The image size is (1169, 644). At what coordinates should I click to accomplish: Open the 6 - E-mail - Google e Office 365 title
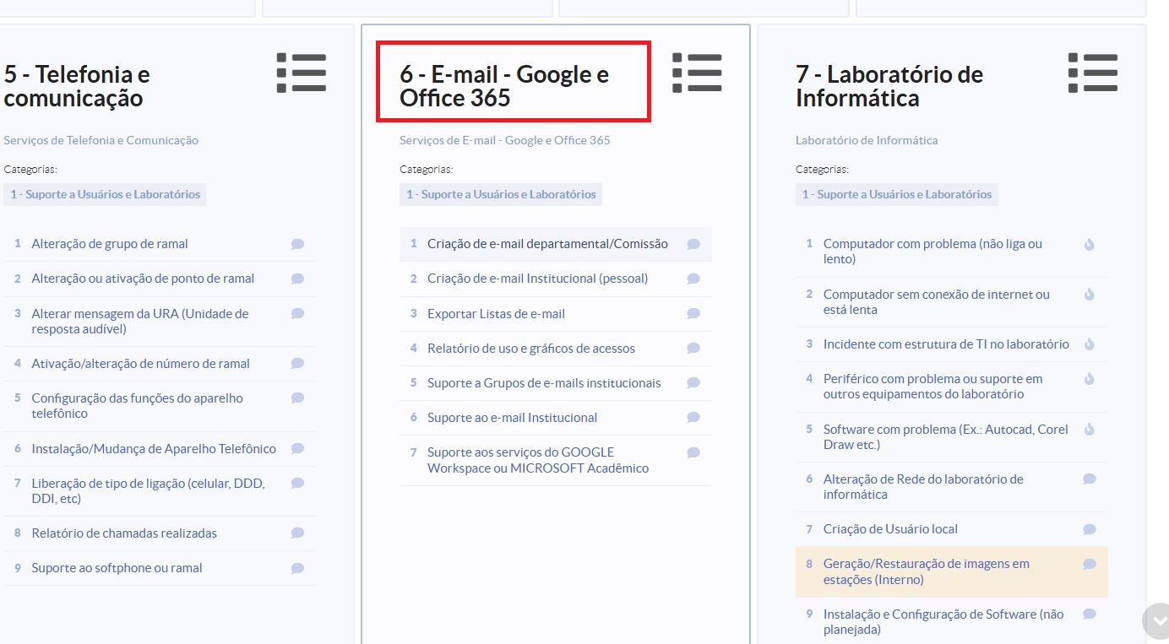504,86
